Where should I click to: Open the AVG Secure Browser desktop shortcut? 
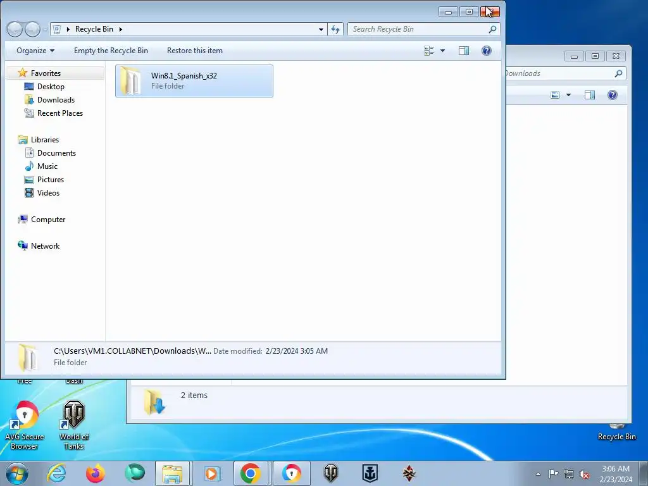25,425
